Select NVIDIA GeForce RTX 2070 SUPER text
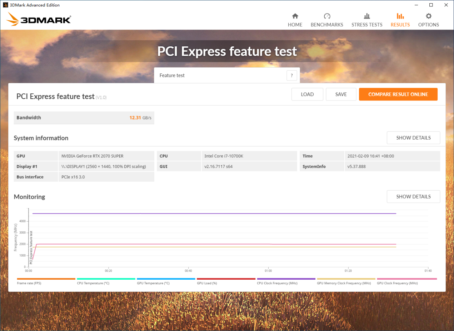454x331 pixels. tap(93, 156)
